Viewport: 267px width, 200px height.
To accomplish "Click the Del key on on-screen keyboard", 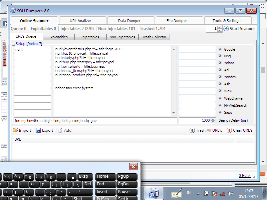I will click(88, 185).
